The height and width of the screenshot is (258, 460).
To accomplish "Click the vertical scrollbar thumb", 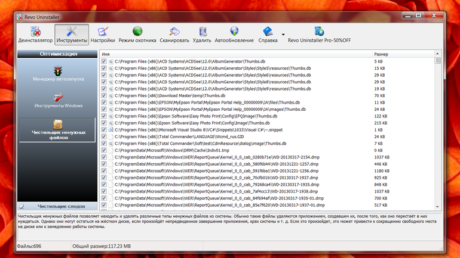I will (437, 61).
